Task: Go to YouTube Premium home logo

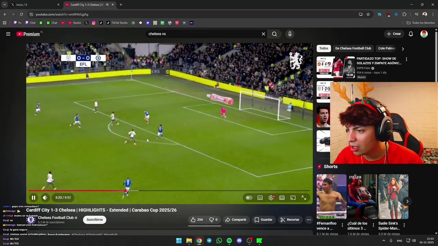Action: (x=28, y=34)
